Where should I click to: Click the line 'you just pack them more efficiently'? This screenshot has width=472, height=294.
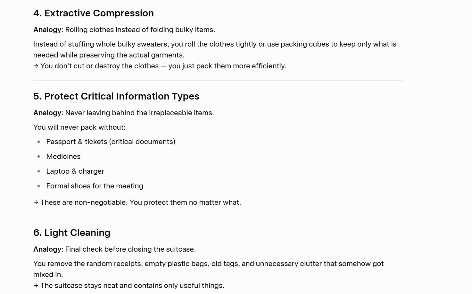(227, 66)
